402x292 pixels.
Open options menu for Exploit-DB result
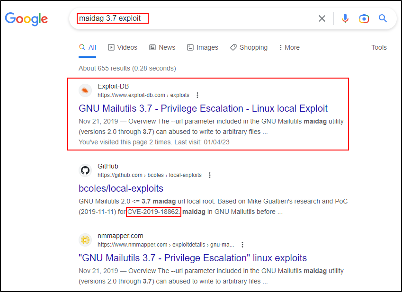(197, 95)
